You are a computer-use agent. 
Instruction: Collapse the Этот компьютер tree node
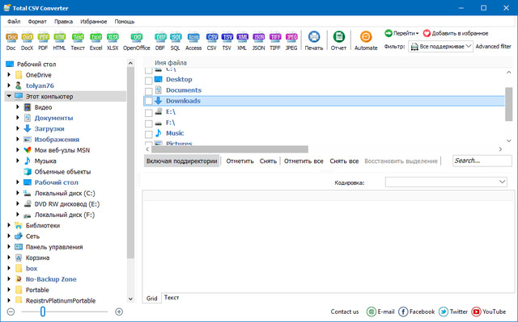(9, 96)
